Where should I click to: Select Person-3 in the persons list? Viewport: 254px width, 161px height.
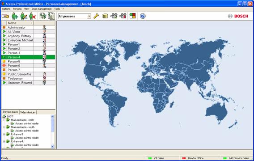[x=28, y=53]
